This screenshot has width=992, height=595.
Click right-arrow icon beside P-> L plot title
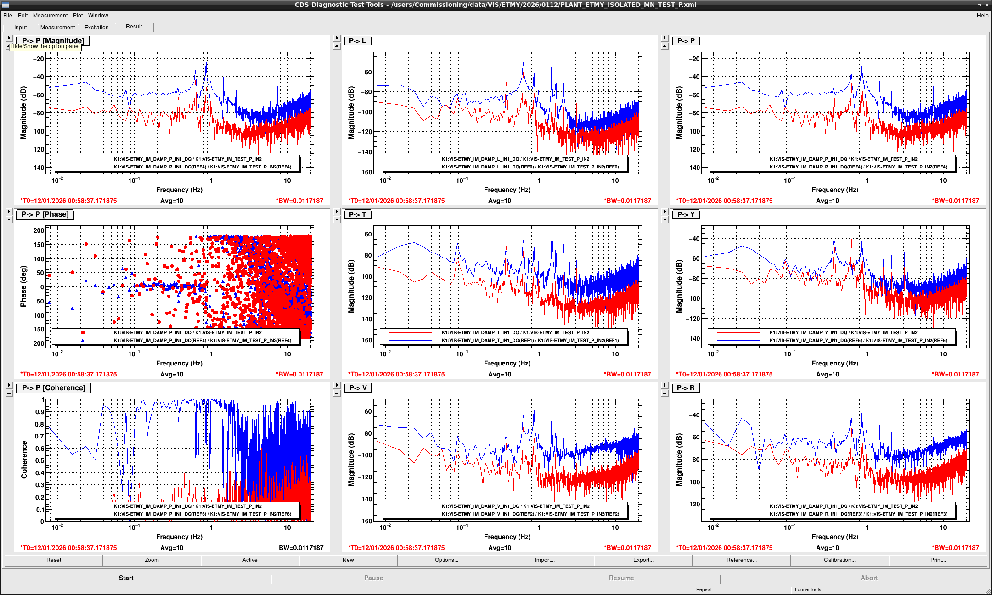coord(337,38)
